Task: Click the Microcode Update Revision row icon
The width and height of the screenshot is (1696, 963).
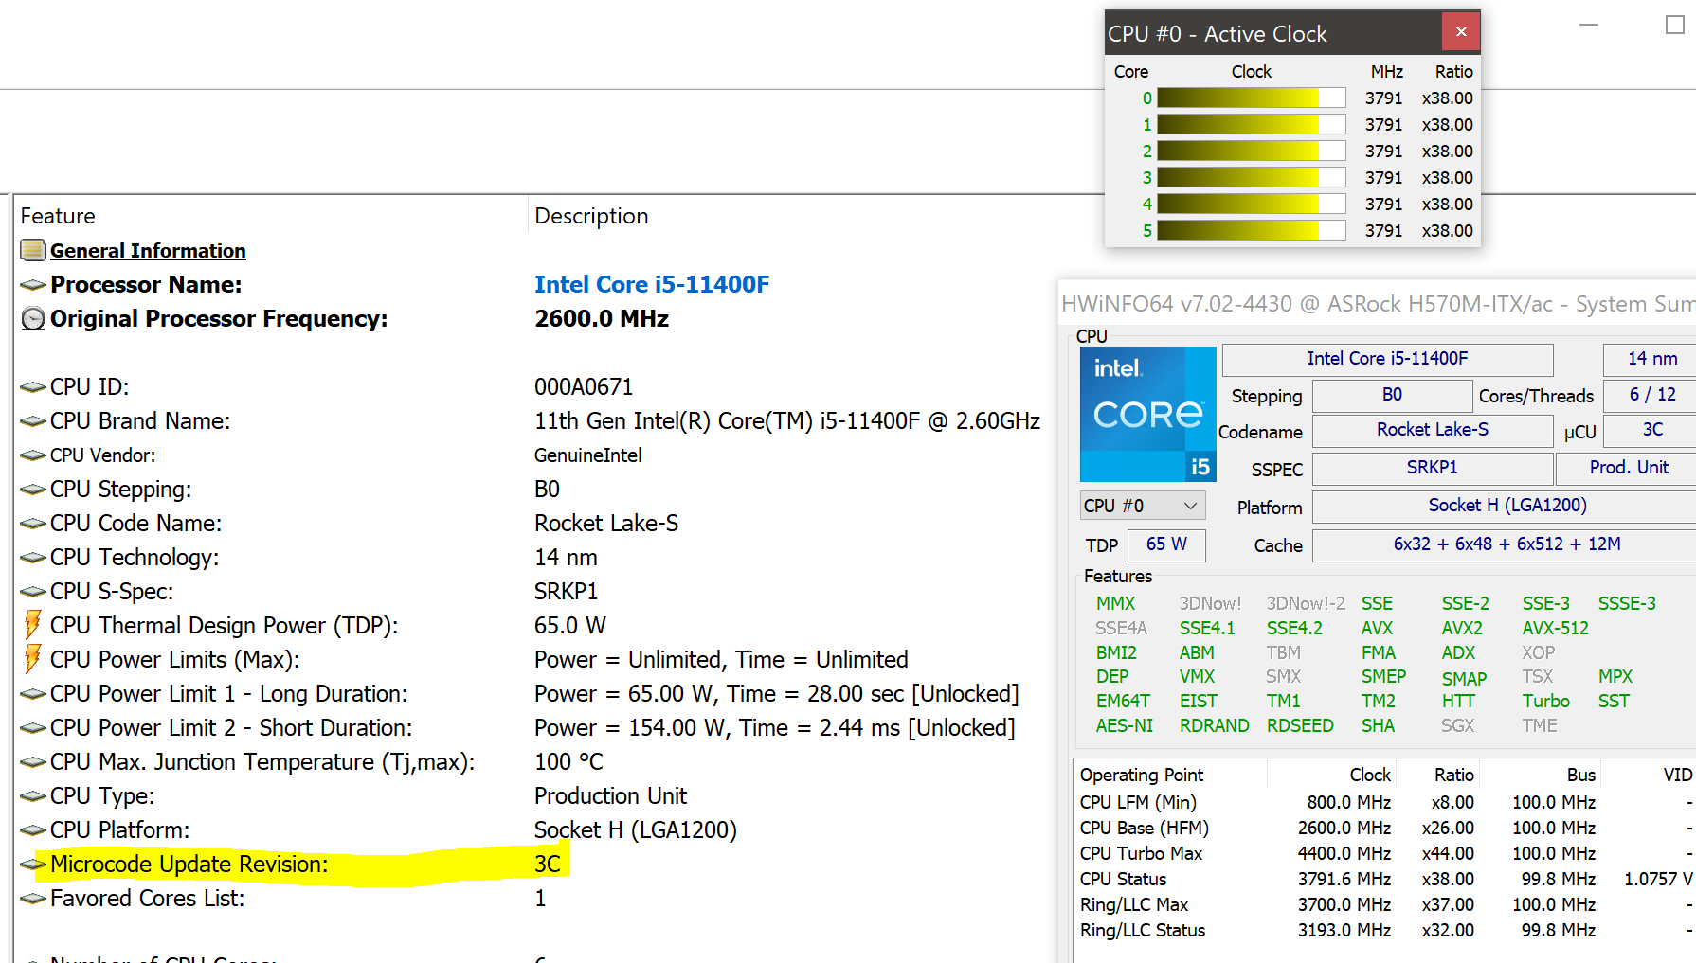Action: point(33,864)
